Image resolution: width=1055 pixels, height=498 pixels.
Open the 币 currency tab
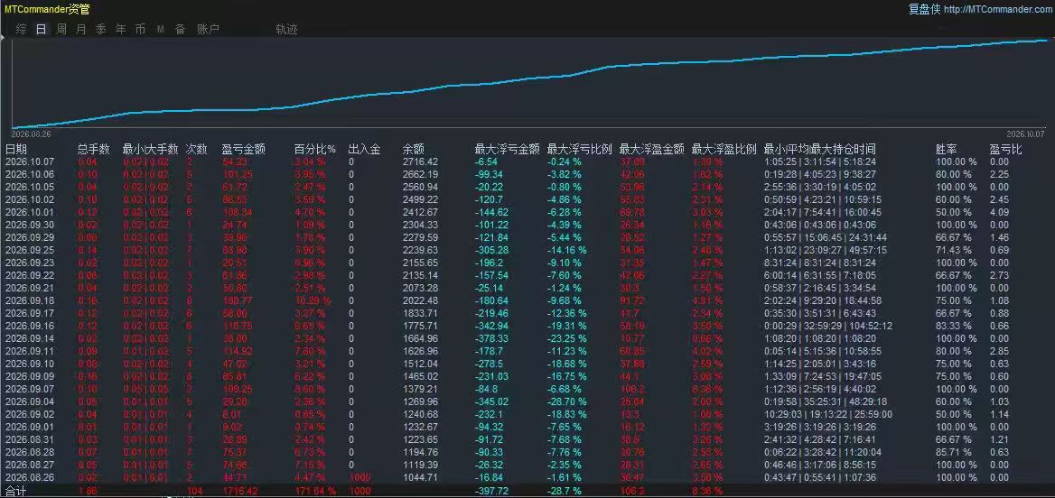[x=140, y=30]
